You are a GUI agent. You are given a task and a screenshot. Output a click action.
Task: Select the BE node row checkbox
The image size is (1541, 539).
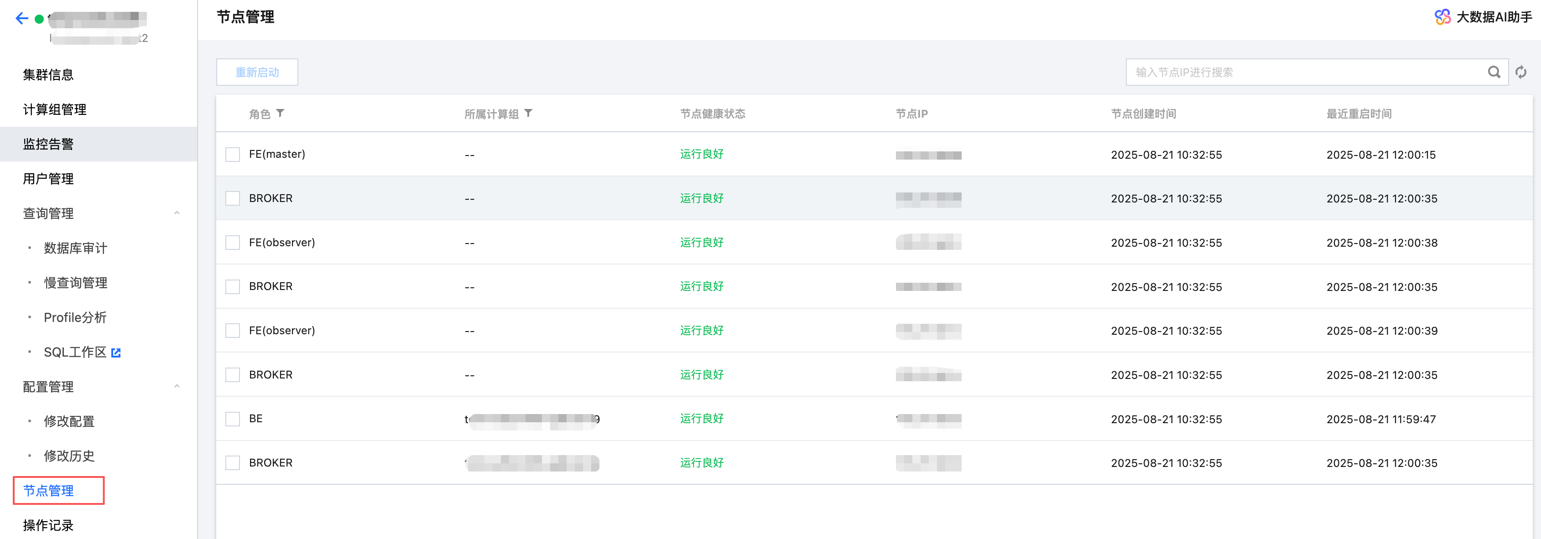click(x=233, y=419)
